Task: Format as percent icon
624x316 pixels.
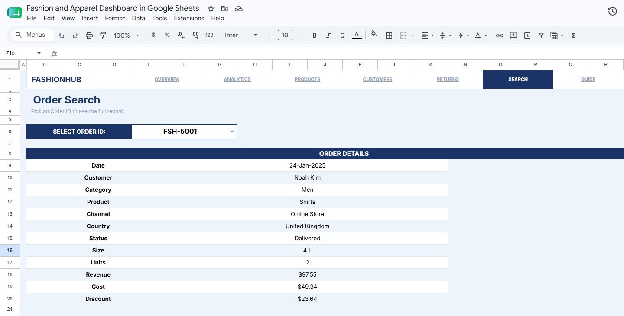Action: pos(167,35)
